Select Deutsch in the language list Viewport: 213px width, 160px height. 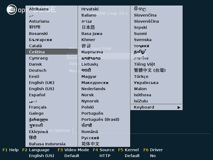pos(37,70)
